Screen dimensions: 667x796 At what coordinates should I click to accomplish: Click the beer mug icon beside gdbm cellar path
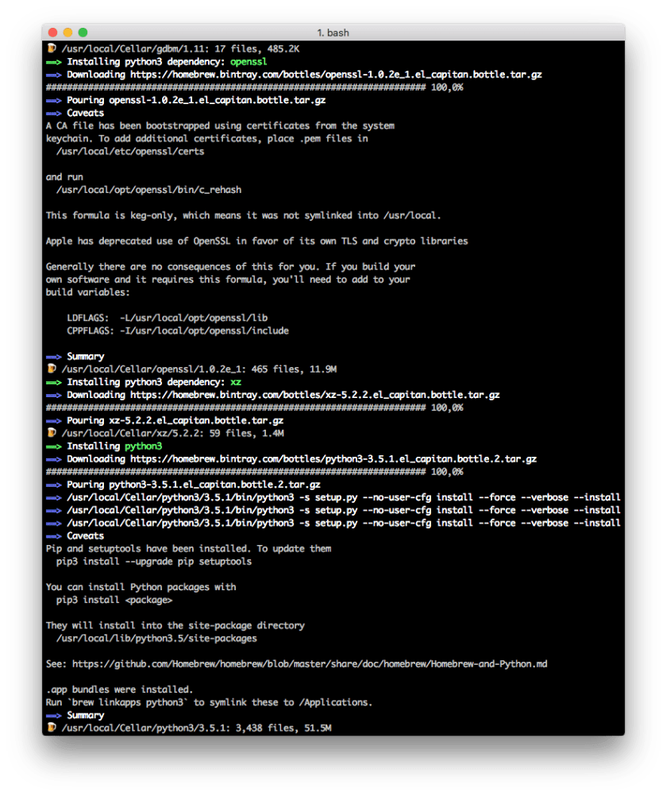click(x=52, y=48)
